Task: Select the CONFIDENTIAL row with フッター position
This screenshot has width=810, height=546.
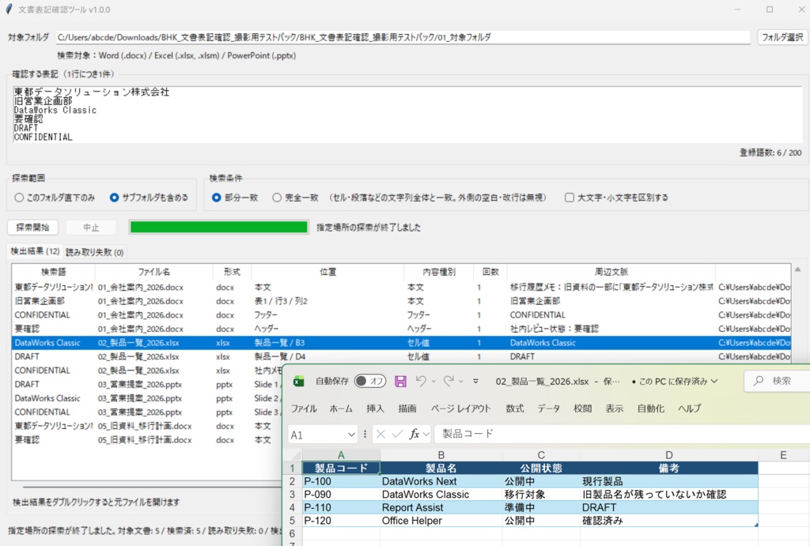Action: click(401, 314)
